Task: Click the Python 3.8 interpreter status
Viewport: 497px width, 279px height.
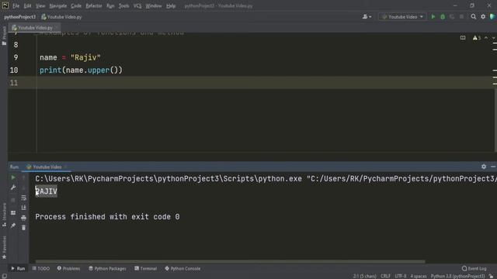Action: pos(457,276)
